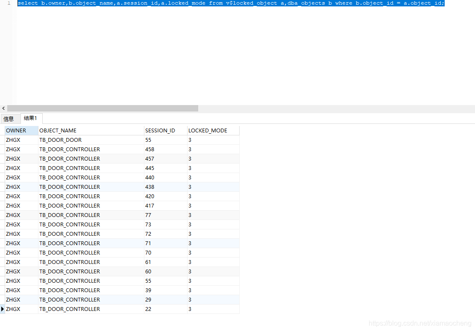Screen dimensions: 475x331
Task: Click ZHGX owner in the session 39 row
Action: click(21, 290)
